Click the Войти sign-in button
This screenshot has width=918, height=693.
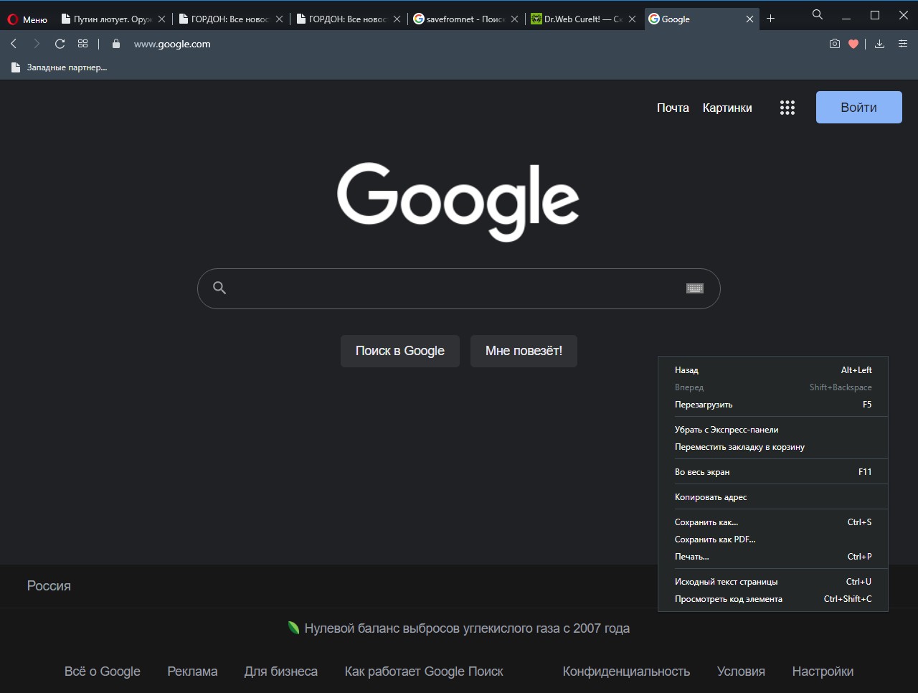click(x=858, y=108)
